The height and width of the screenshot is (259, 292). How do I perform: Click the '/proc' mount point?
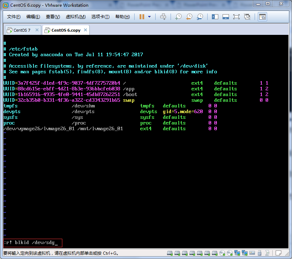pos(79,123)
